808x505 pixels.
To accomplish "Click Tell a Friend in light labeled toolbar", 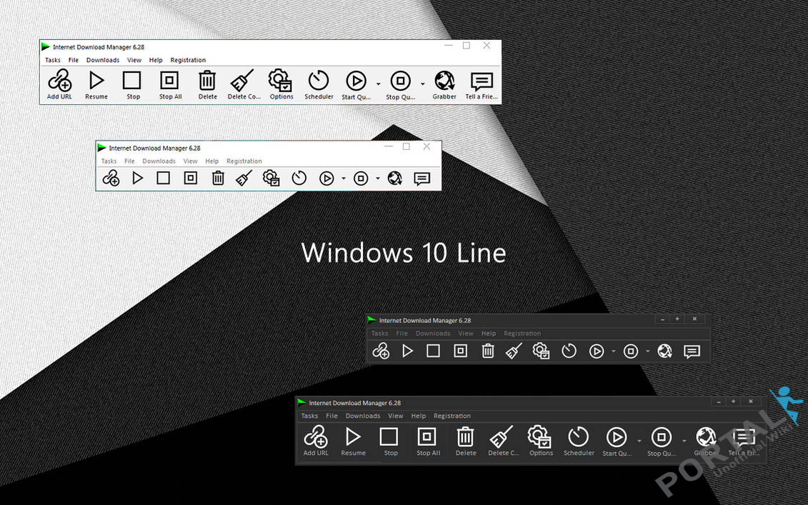I will (482, 84).
